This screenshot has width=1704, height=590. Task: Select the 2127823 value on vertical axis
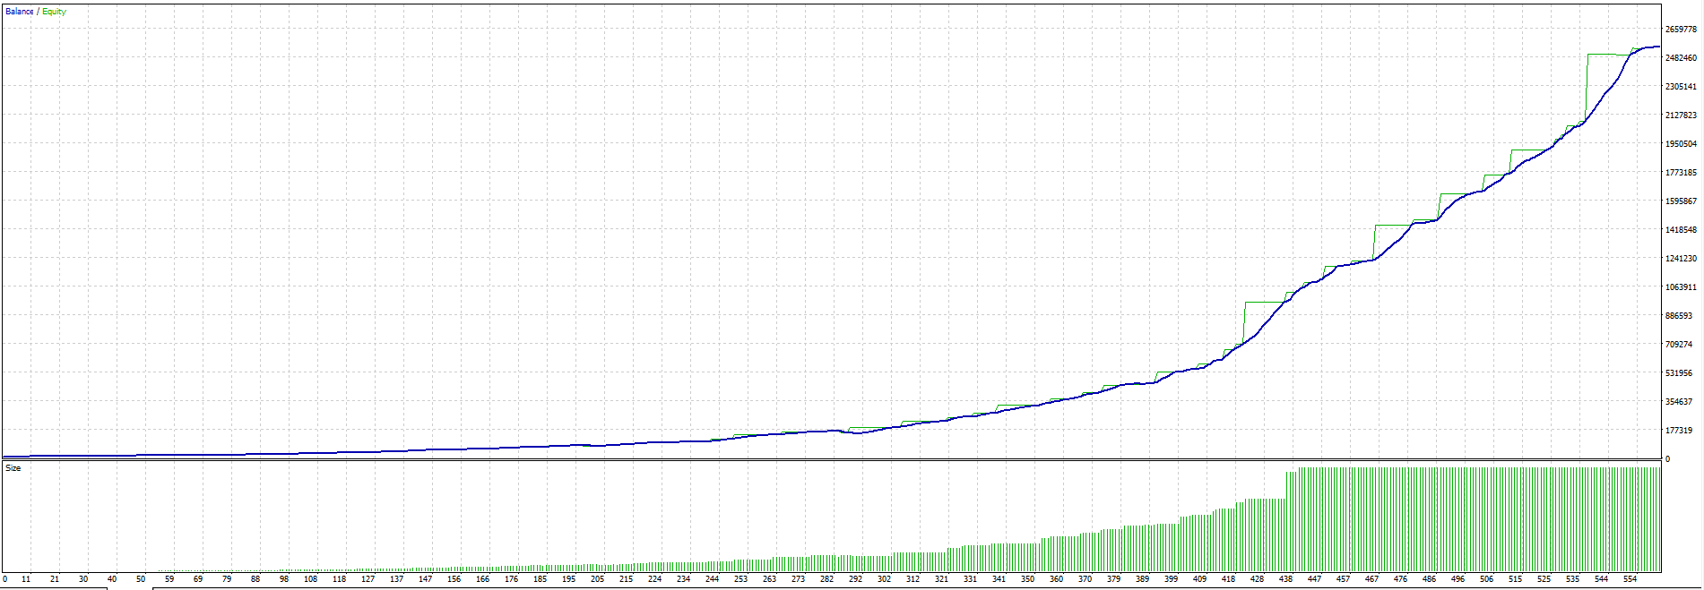1681,115
